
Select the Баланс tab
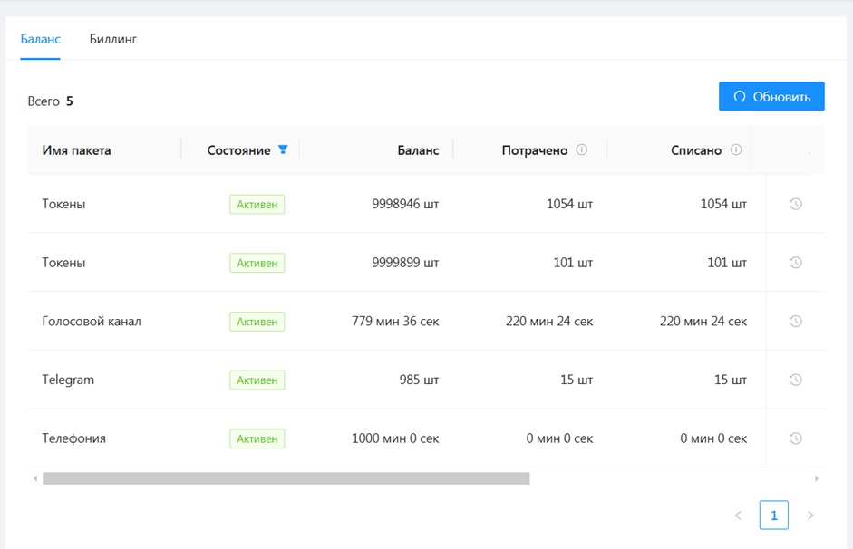click(x=41, y=39)
